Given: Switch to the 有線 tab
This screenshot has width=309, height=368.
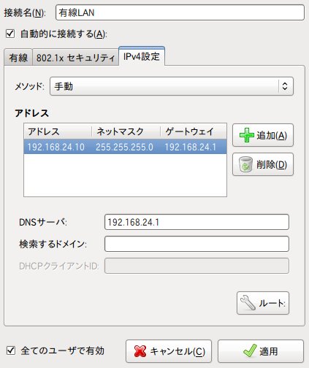Looking at the screenshot, I should (x=18, y=58).
